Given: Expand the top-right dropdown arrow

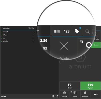Looking at the screenshot, I should (x=99, y=28).
